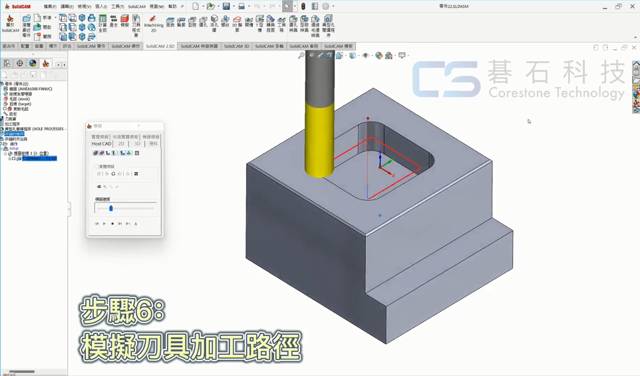Open the SolidCAM Manager panel tab icon
This screenshot has width=640, height=376.
click(45, 64)
